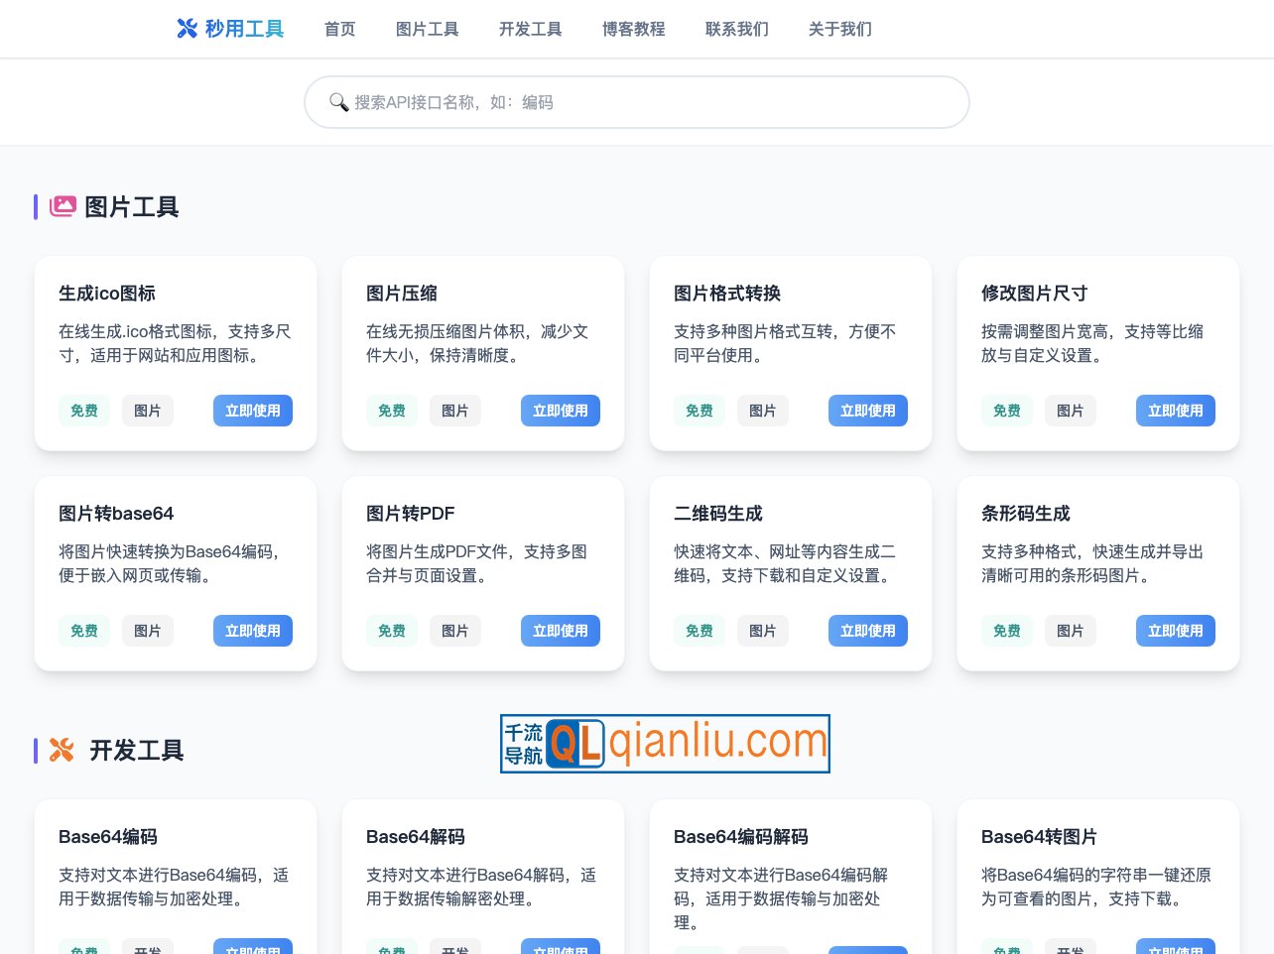This screenshot has height=954, width=1274.
Task: Click 立即使用 on the Base64编码 card
Action: [253, 949]
